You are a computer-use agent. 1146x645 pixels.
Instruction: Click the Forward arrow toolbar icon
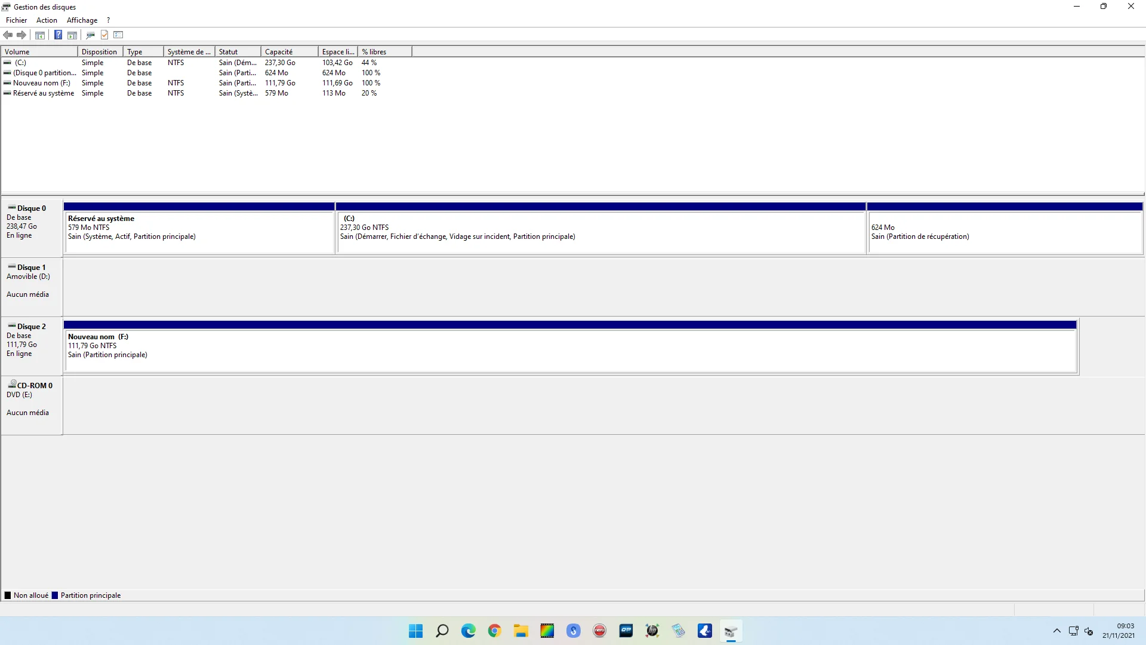21,35
